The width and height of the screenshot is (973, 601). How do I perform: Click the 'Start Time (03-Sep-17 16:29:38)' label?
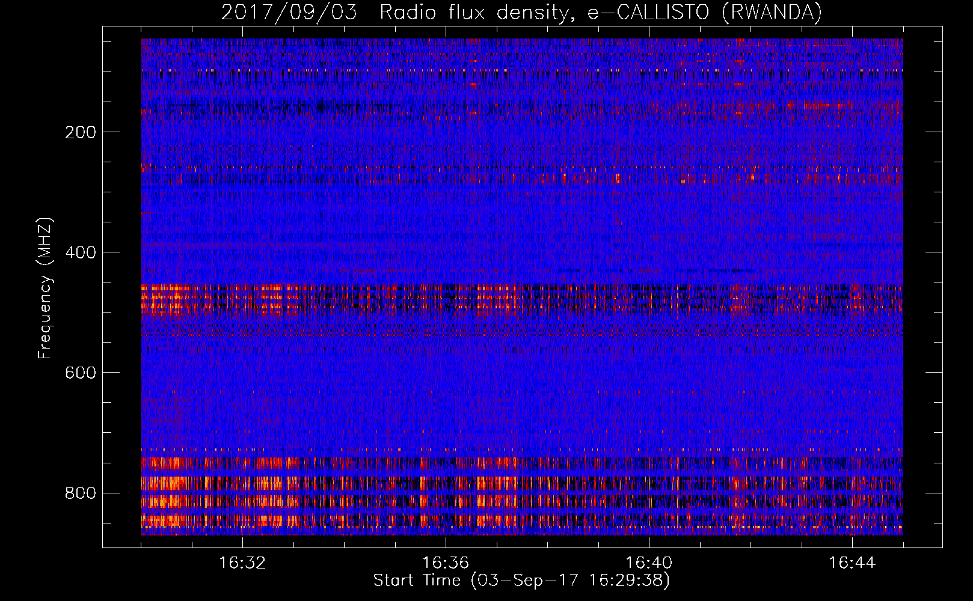click(521, 581)
